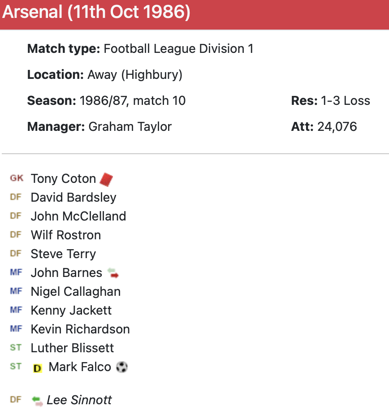This screenshot has height=415, width=389.
Task: Open substitute Lee Sinnott's profile
Action: [79, 400]
